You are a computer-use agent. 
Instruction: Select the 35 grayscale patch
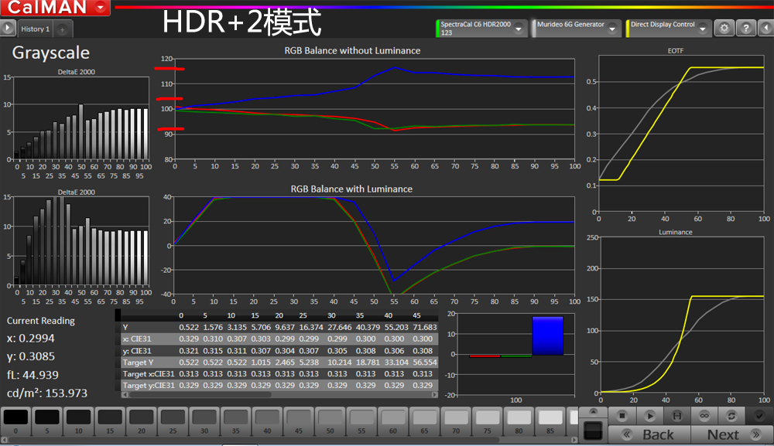(235, 421)
